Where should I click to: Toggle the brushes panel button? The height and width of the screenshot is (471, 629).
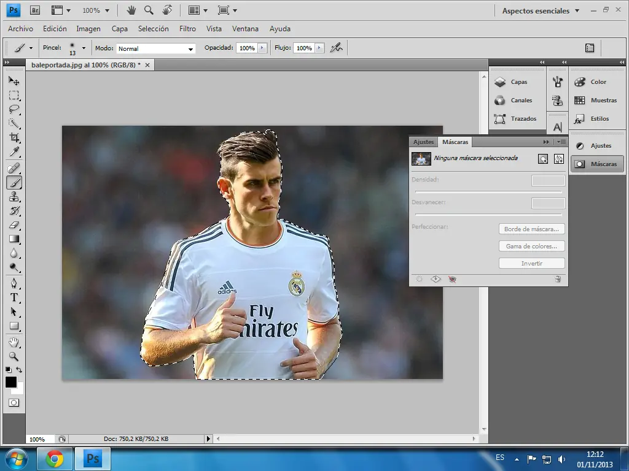[x=590, y=48]
